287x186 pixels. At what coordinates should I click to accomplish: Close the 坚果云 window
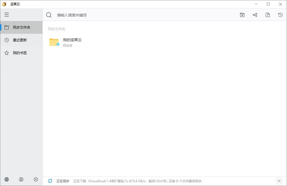[280, 4]
